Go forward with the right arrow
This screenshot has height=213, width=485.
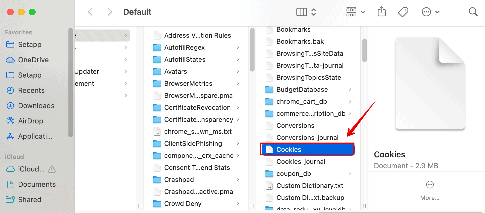[110, 12]
